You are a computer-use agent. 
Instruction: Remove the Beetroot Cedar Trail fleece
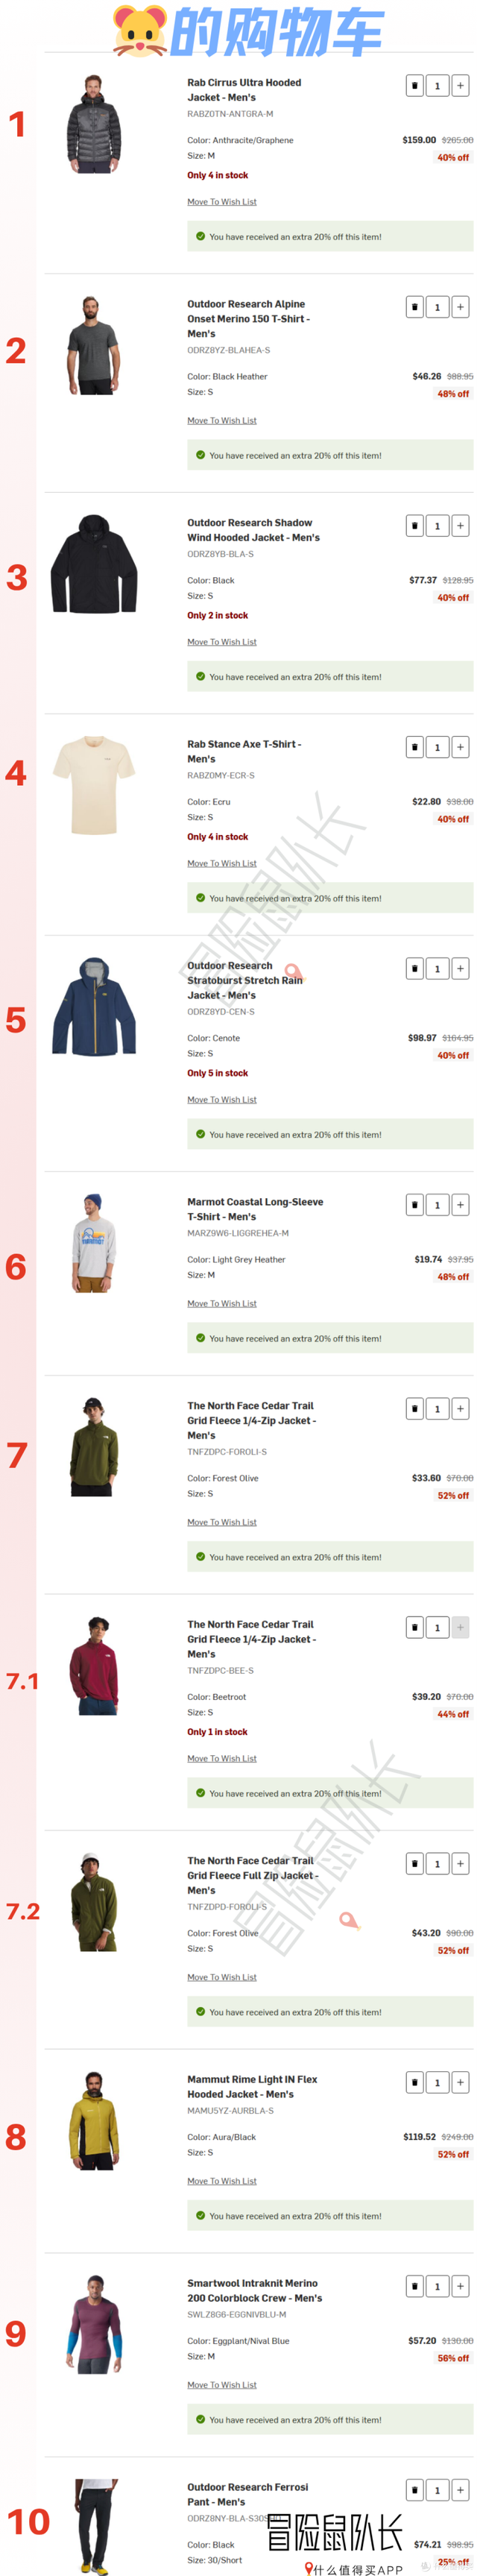414,1627
